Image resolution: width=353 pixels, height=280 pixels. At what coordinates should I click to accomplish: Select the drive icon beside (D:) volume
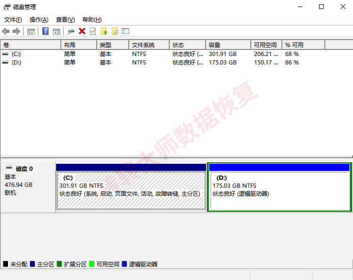tap(5, 63)
